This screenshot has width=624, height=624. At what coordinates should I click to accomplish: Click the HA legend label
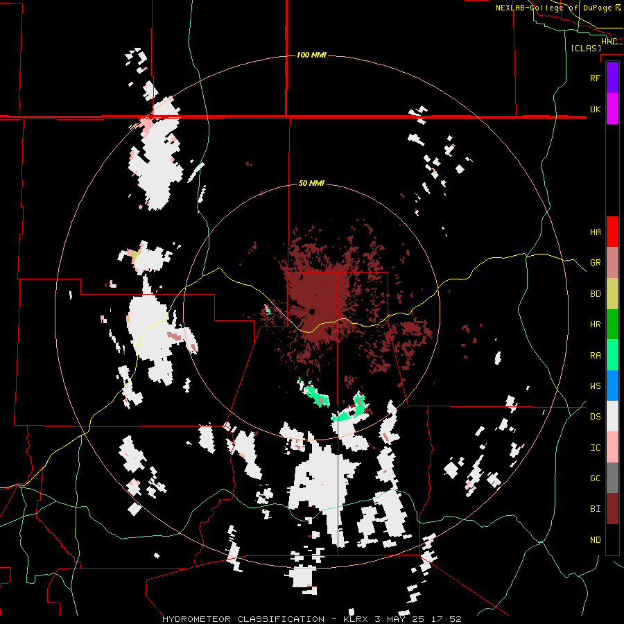click(595, 232)
